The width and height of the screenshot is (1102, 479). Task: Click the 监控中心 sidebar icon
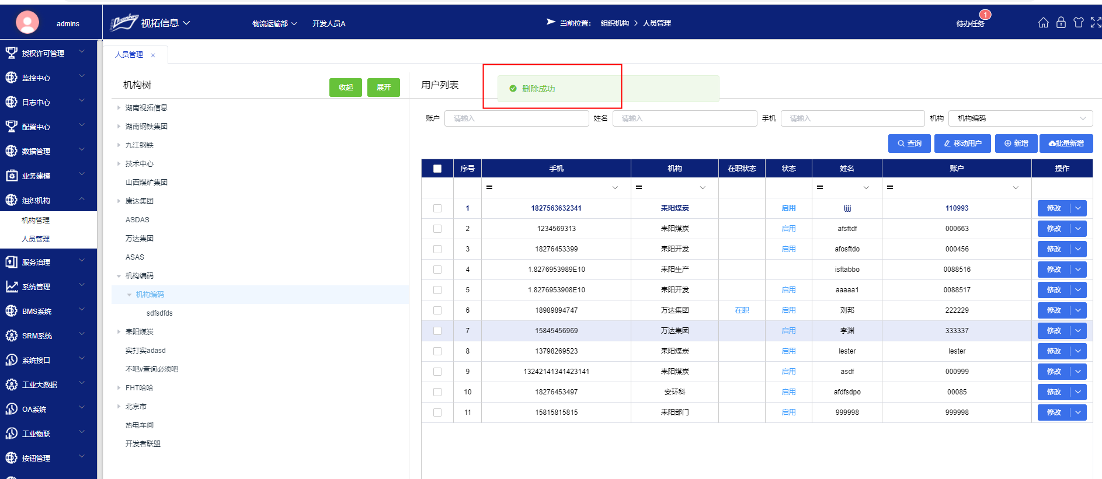tap(11, 78)
